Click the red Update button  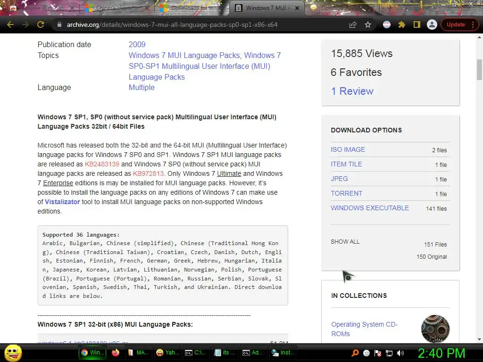tap(456, 25)
